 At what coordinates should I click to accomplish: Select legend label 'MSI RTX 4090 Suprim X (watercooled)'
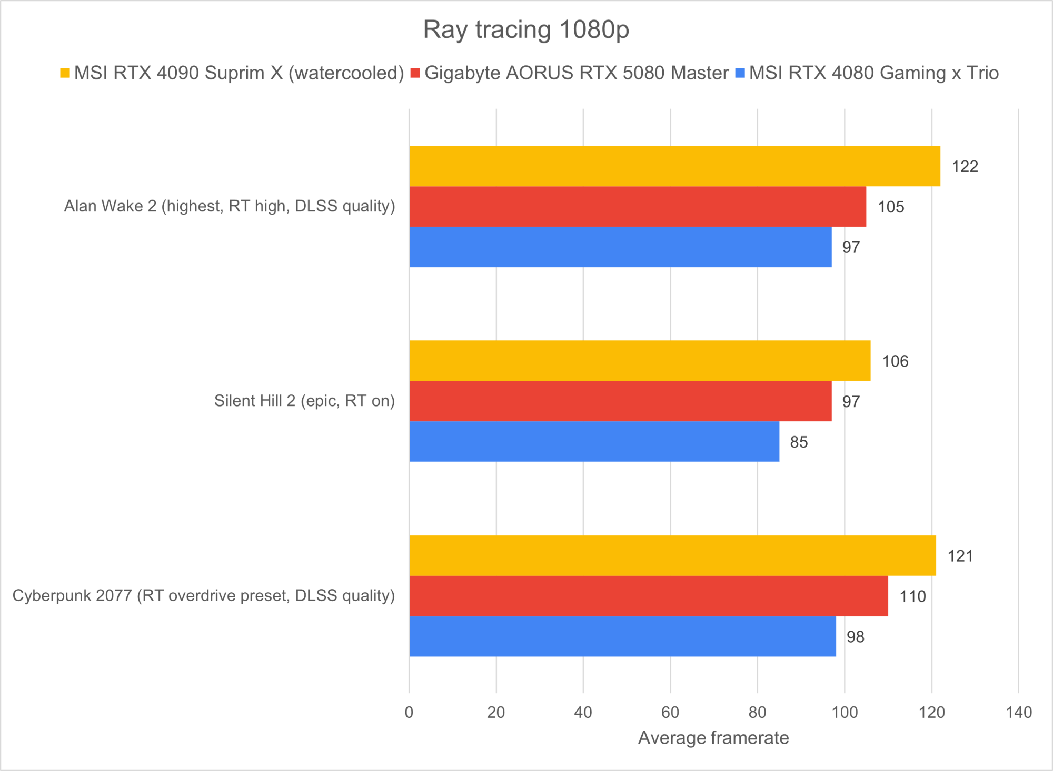[x=239, y=73]
